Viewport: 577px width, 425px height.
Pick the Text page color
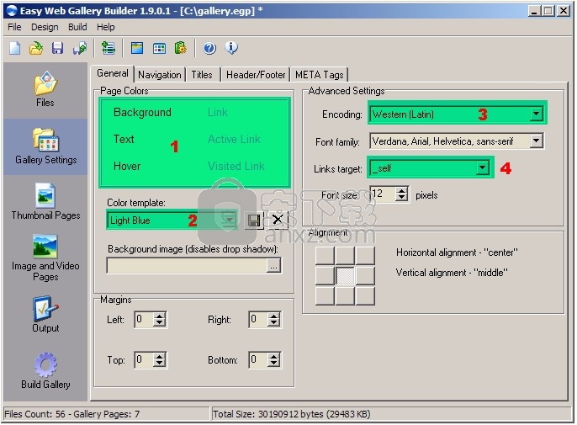[x=124, y=139]
